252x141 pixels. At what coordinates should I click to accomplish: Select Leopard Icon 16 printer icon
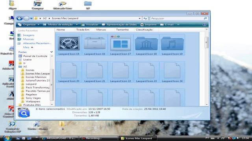[94, 45]
